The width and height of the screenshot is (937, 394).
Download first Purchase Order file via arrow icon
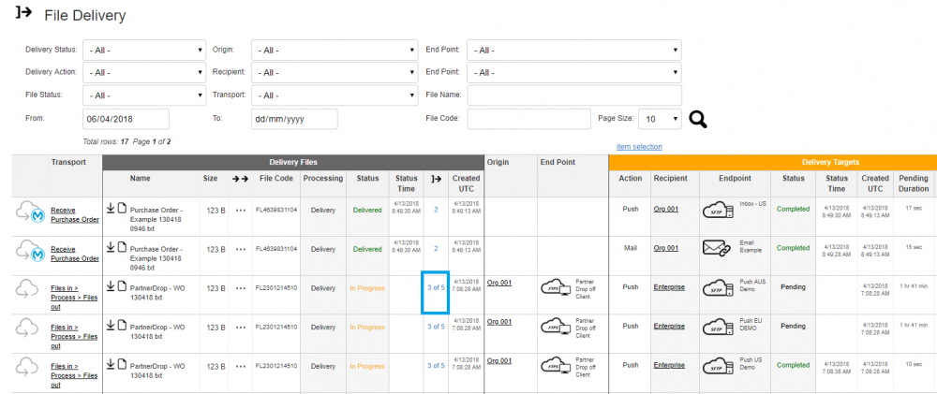pyautogui.click(x=110, y=209)
